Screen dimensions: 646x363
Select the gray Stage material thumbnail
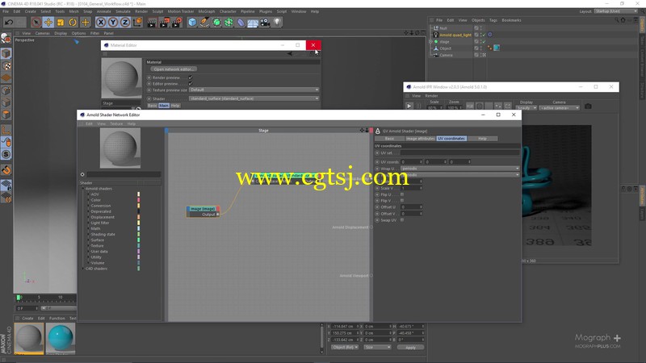click(29, 338)
